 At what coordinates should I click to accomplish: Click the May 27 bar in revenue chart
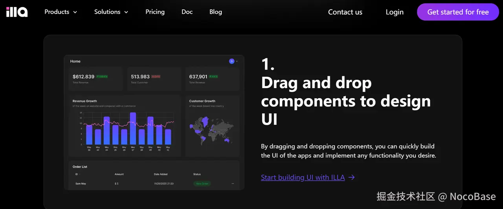(133, 128)
